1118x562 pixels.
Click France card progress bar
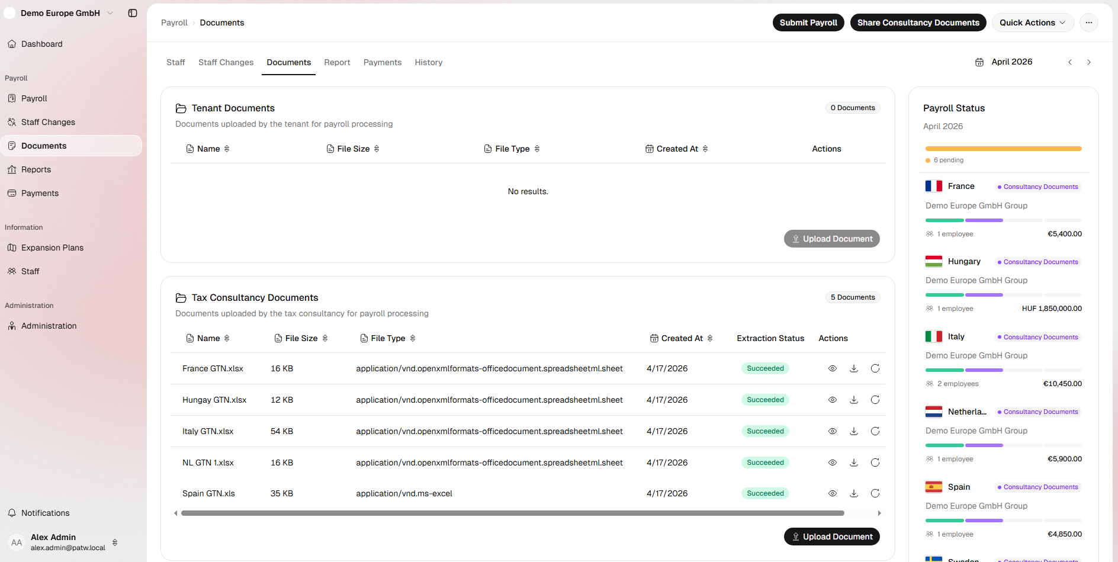1004,220
